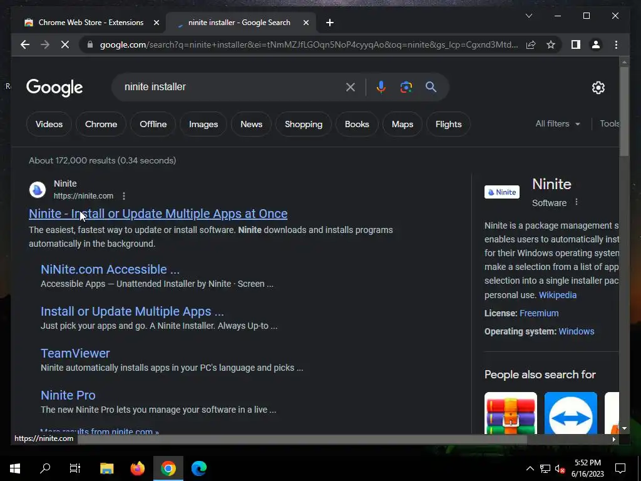The height and width of the screenshot is (481, 641).
Task: Open Install or Update Multiple Apps sitelink
Action: pos(132,311)
